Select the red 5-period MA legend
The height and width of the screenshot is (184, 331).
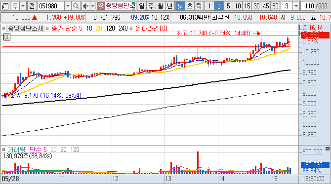point(81,28)
